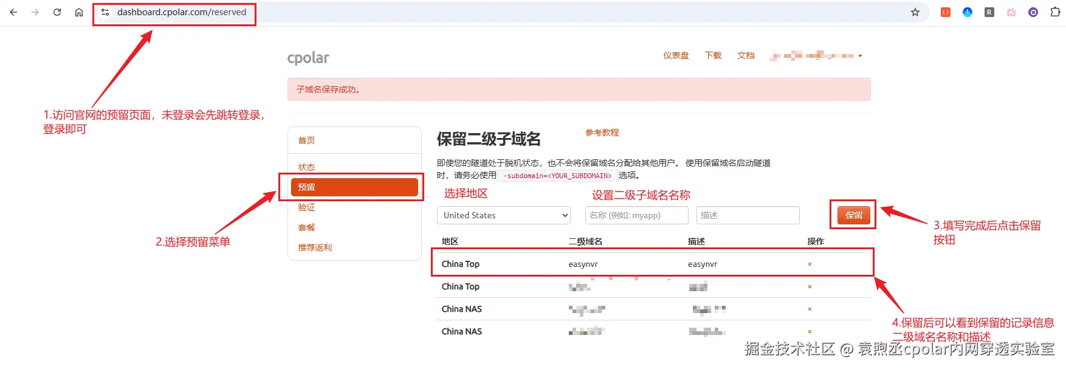Open the 参考教程 tutorial link

coord(602,133)
